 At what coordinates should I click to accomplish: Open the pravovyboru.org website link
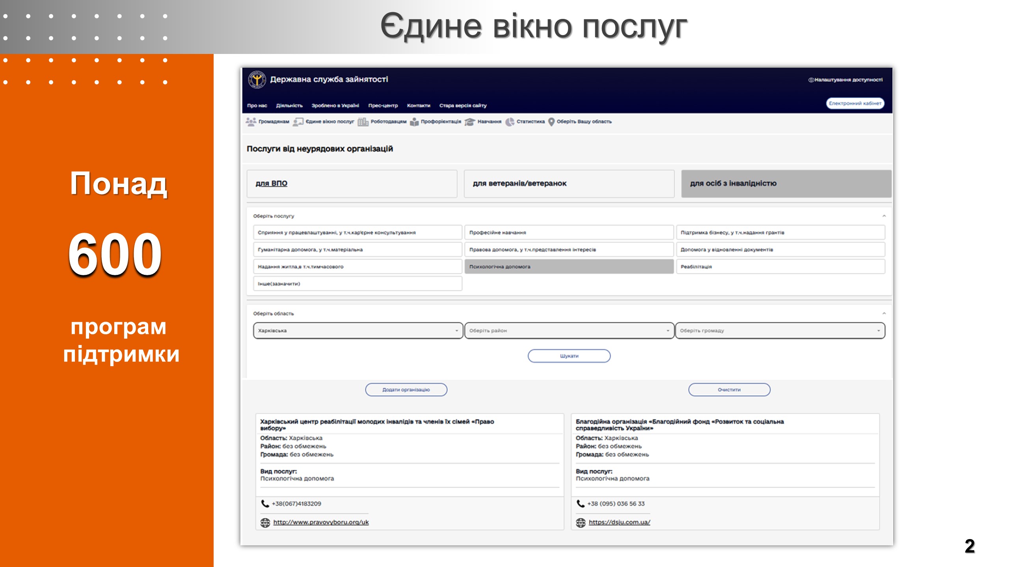click(321, 522)
